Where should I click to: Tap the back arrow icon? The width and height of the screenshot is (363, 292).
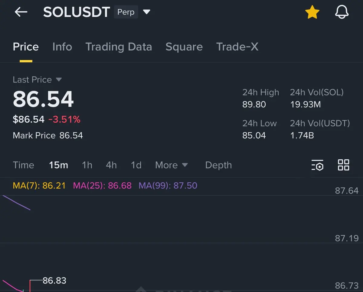(21, 12)
